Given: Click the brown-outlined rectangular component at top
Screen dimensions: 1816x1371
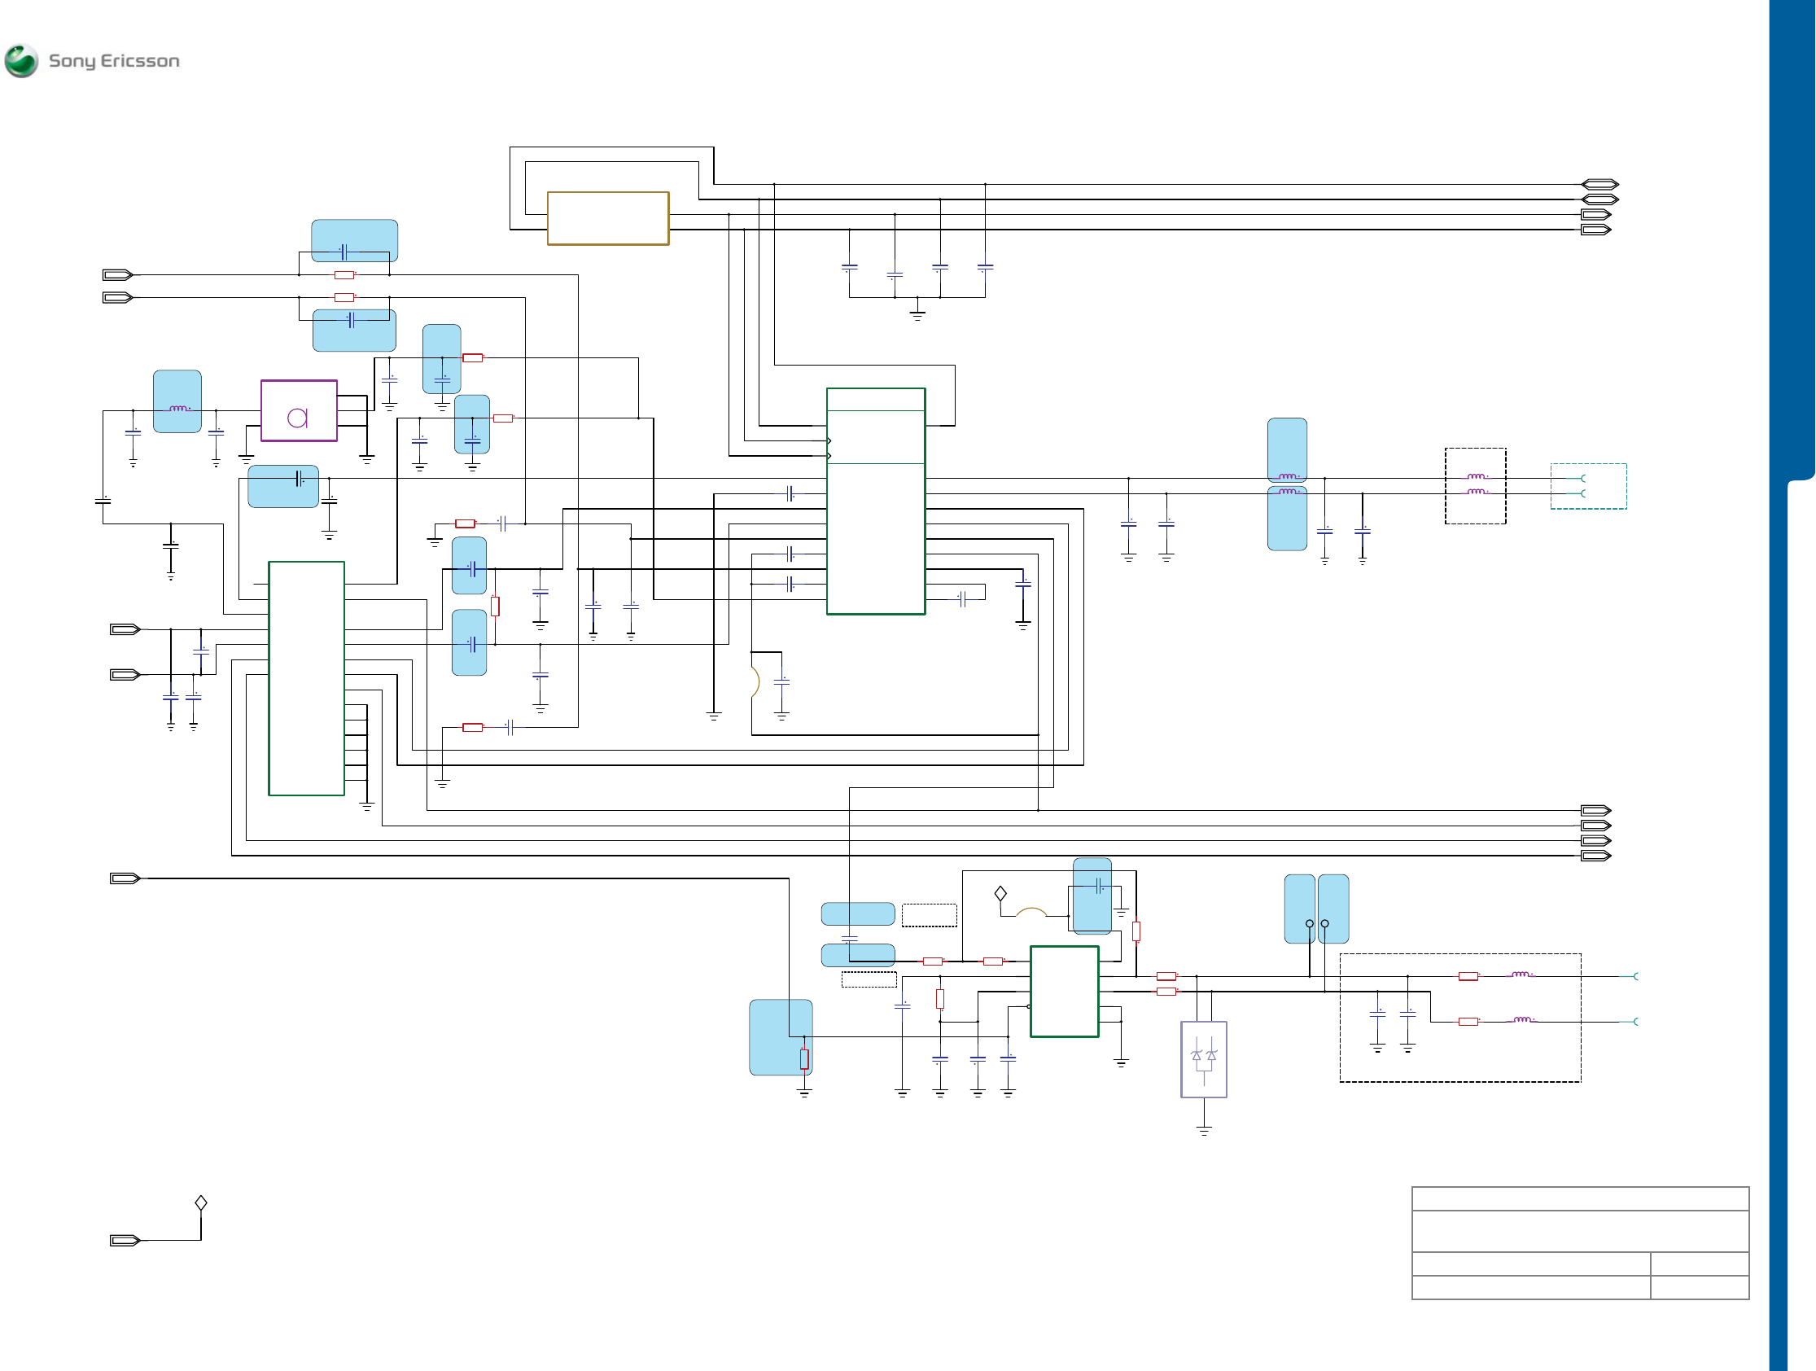Looking at the screenshot, I should [607, 218].
